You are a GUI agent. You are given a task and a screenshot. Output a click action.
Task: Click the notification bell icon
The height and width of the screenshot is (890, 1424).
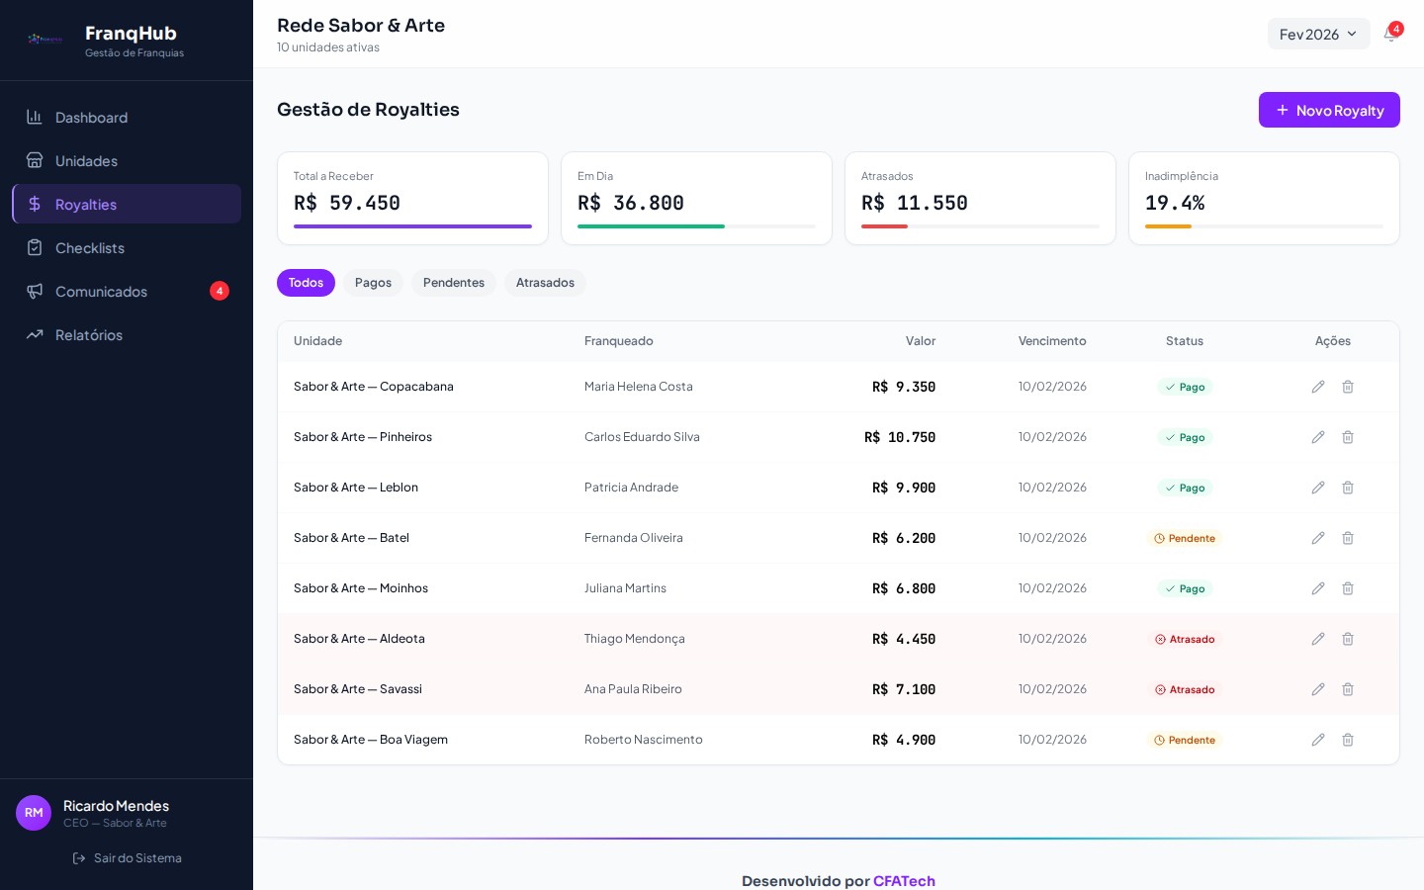pos(1390,35)
